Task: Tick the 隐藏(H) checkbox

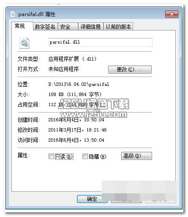Action: (x=85, y=156)
